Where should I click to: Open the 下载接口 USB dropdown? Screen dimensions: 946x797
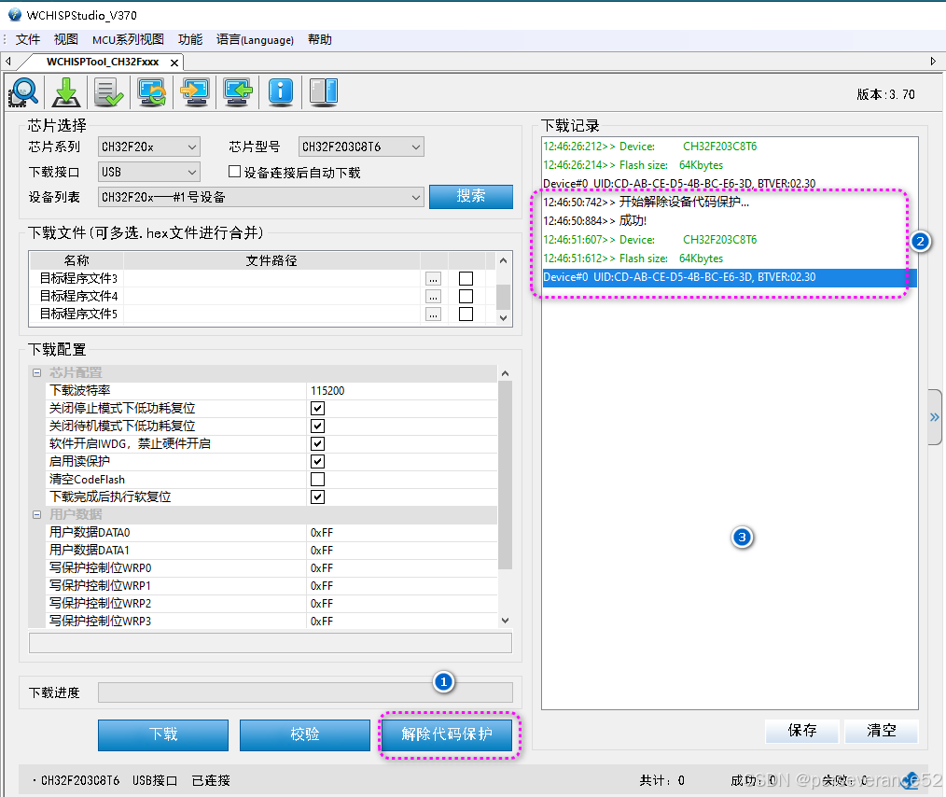149,172
